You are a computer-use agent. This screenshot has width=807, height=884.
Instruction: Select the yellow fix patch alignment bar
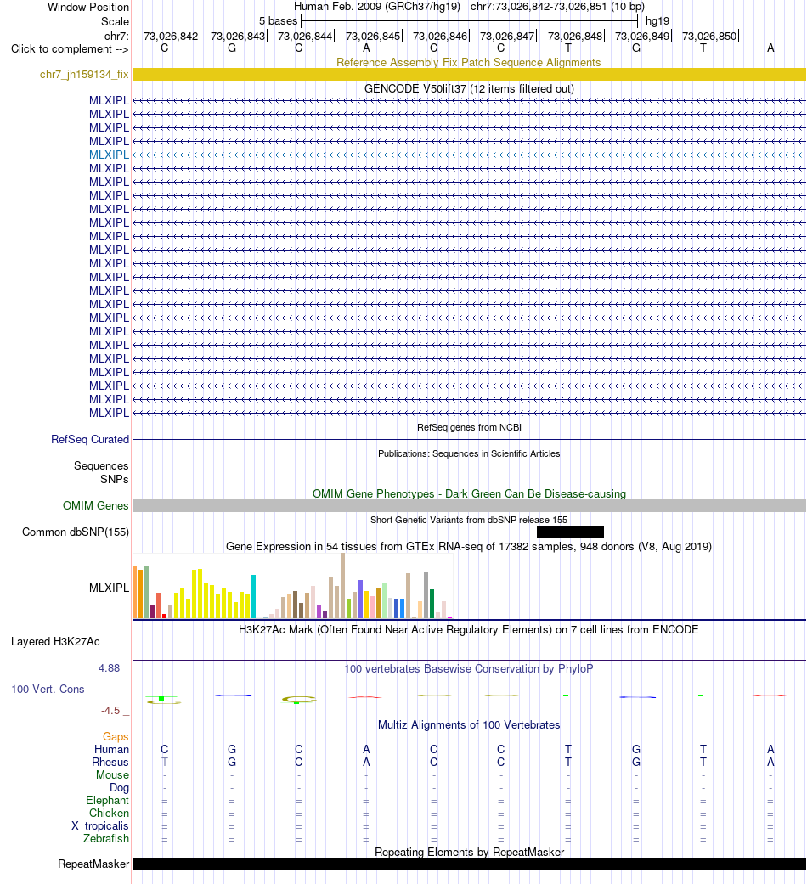pyautogui.click(x=469, y=75)
